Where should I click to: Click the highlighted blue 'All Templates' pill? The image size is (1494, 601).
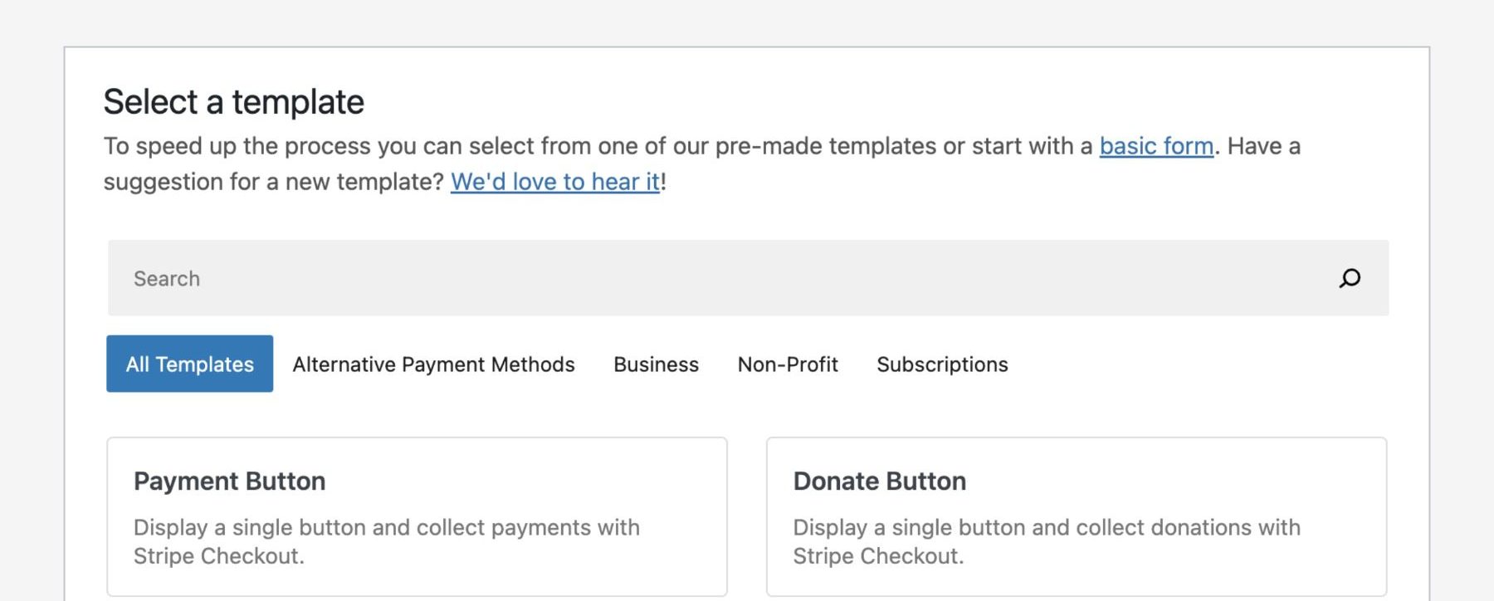pos(189,364)
